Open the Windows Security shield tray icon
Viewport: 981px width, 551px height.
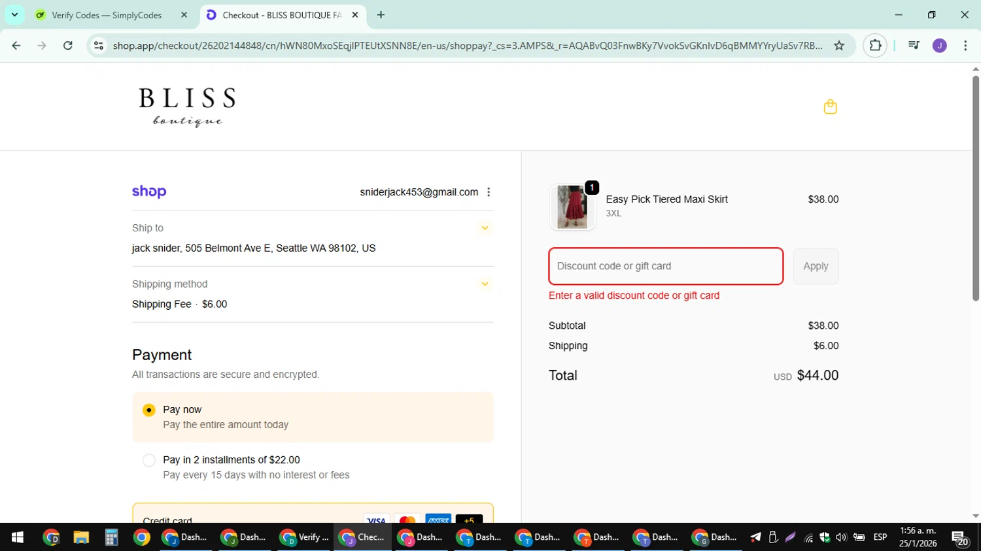point(825,537)
